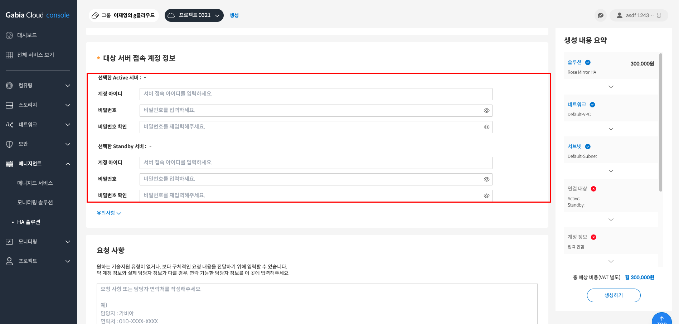Click the cloud icon in the project selector
Viewport: 679px width, 324px height.
171,15
